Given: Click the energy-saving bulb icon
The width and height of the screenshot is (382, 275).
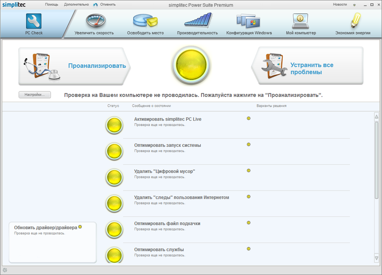Looking at the screenshot, I should point(356,20).
